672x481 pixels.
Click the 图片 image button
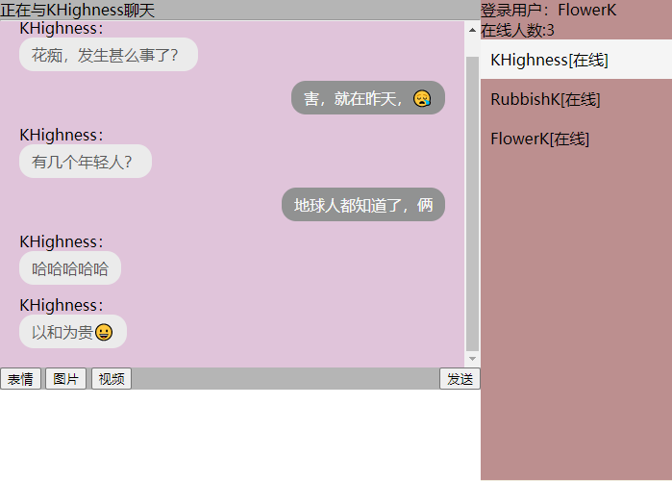click(x=66, y=378)
